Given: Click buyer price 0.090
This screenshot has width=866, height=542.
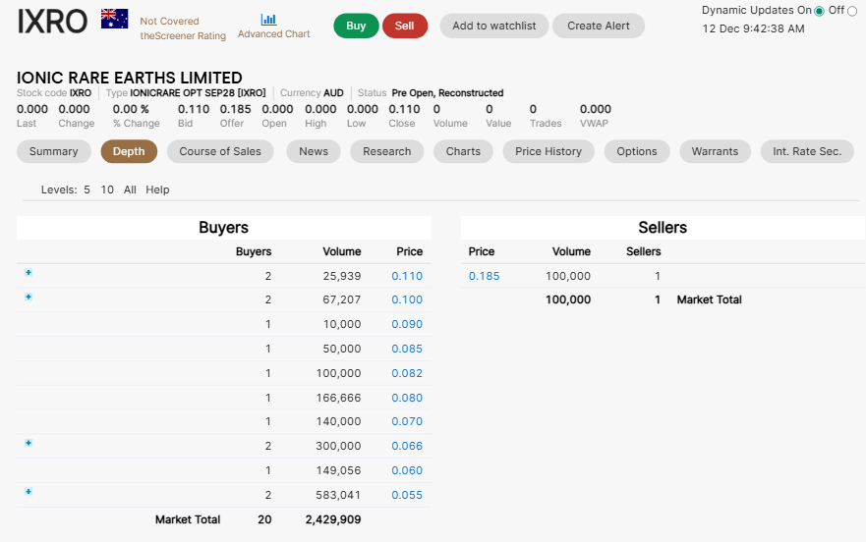Looking at the screenshot, I should 407,325.
